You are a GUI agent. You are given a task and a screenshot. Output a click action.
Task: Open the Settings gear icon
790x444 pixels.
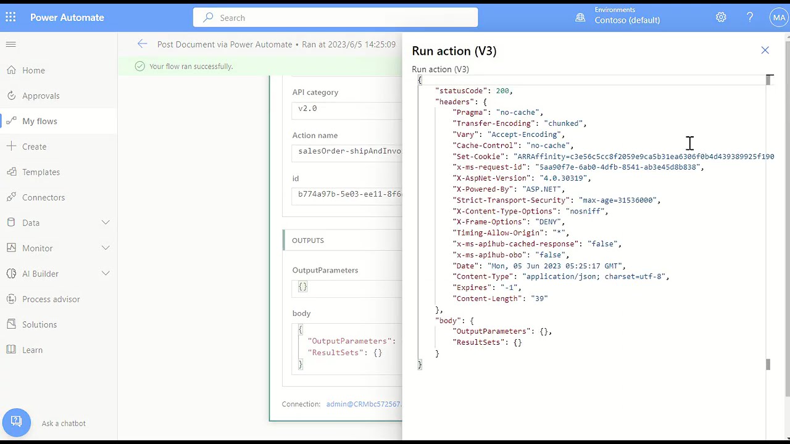[x=721, y=17]
